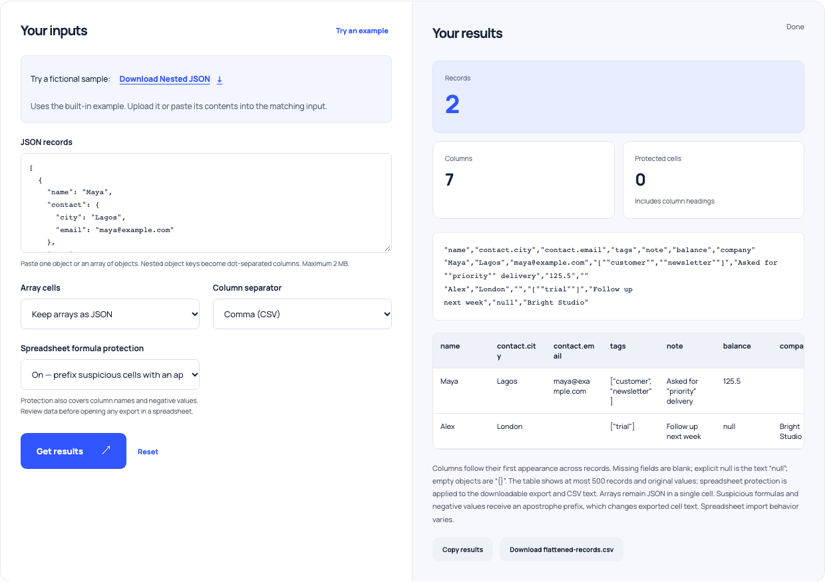The height and width of the screenshot is (582, 825).
Task: Click the Your inputs heading
Action: point(54,31)
